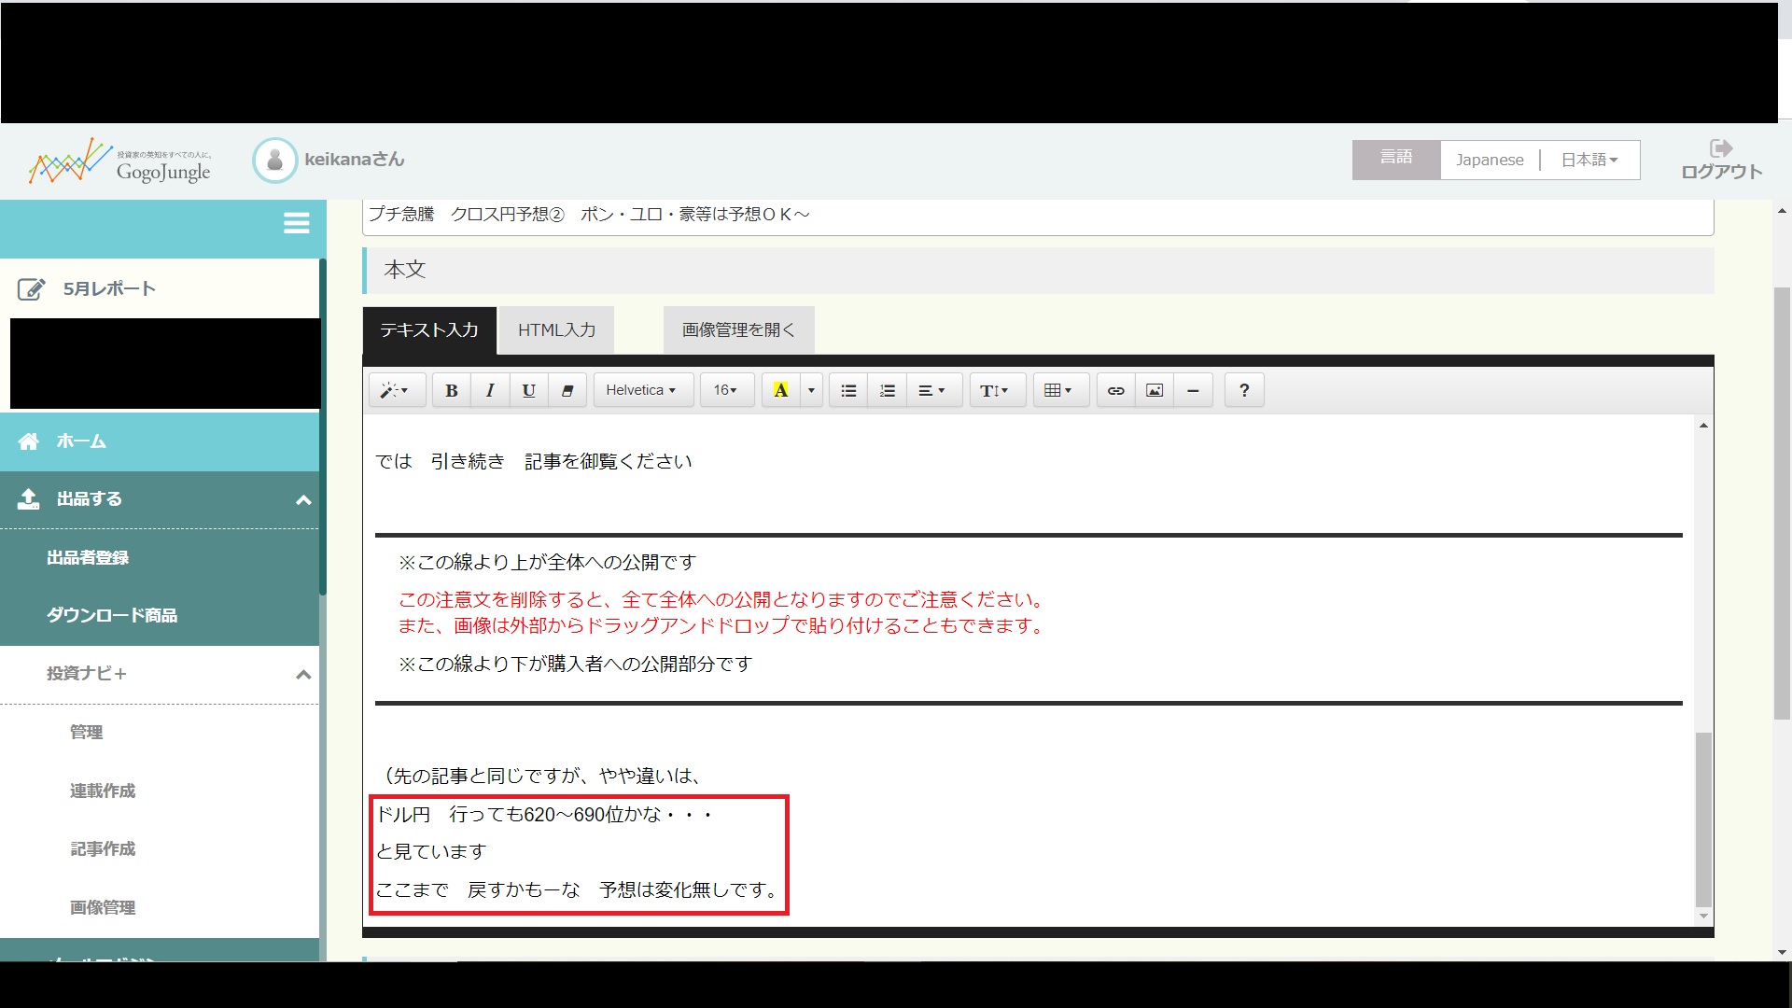The height and width of the screenshot is (1008, 1792).
Task: Insert a link with chain icon
Action: (1115, 390)
